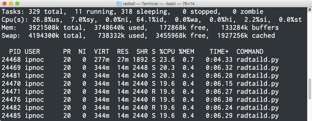The height and width of the screenshot is (121, 312).
Task: Click the 1892 SHR value
Action: [140, 60]
